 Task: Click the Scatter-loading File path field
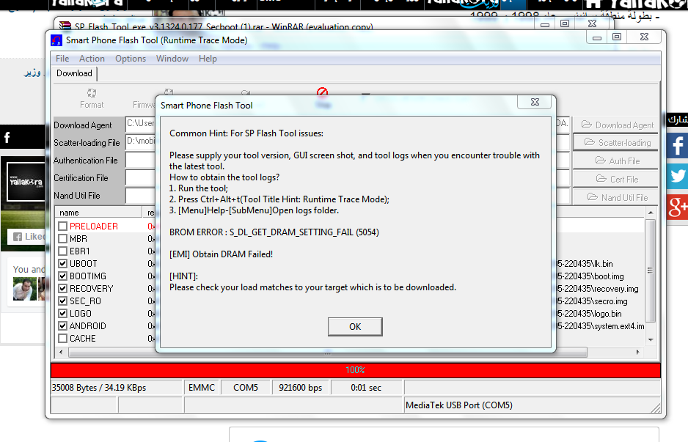[140, 142]
